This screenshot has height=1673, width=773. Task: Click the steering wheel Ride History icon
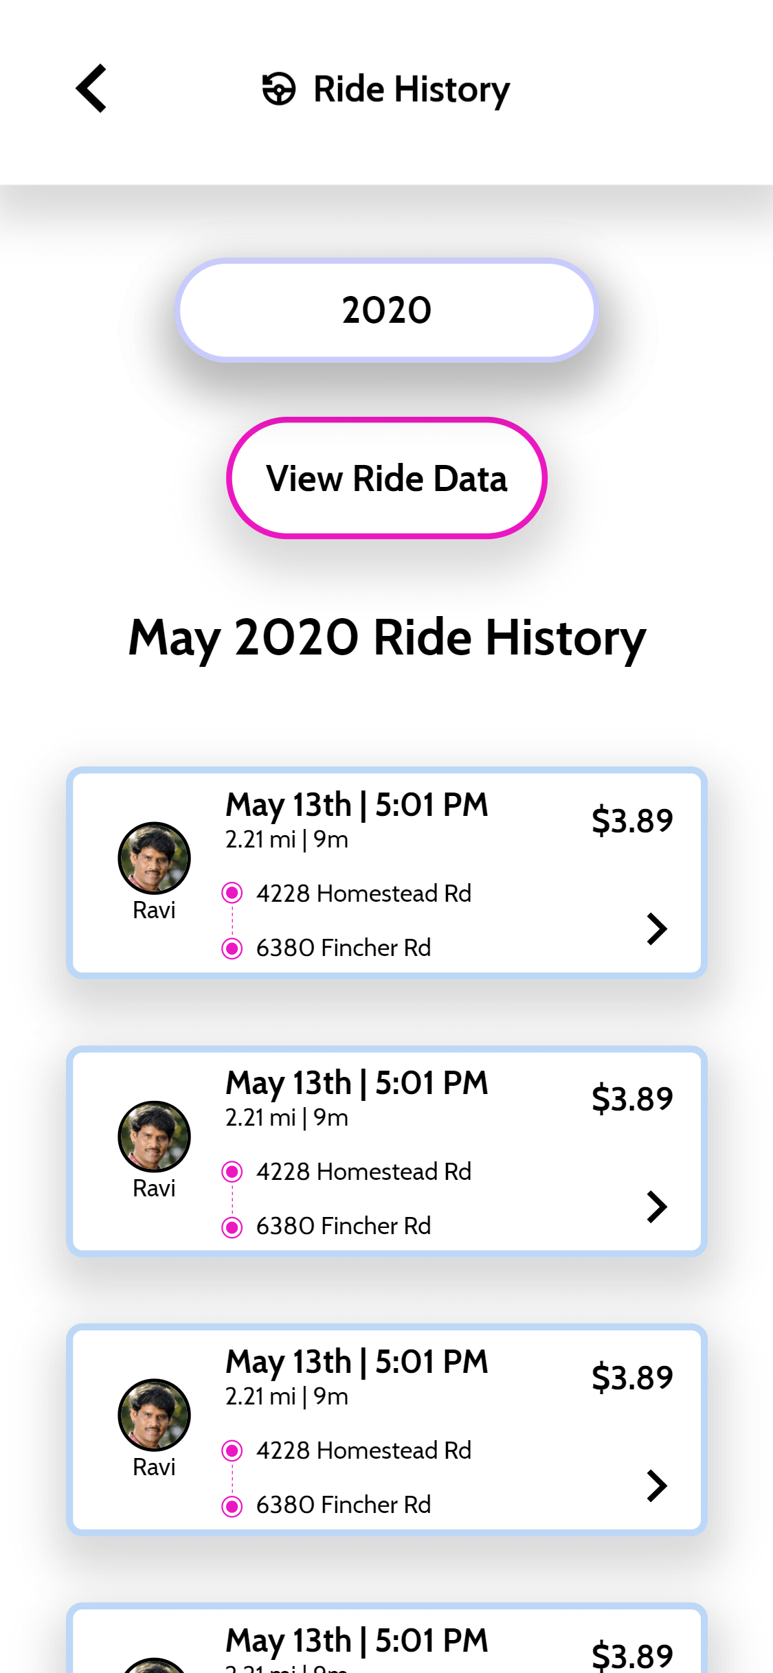point(279,89)
